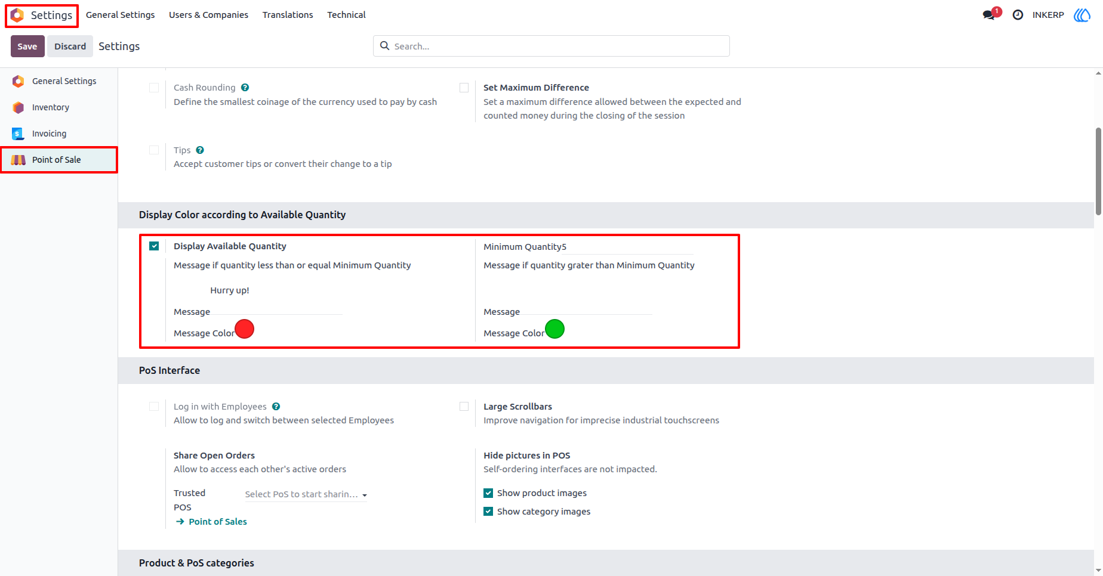This screenshot has height=576, width=1103.
Task: Save the settings changes
Action: [x=27, y=46]
